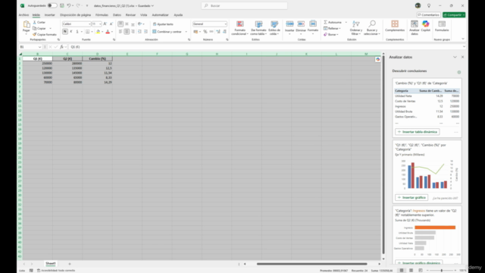Click Combinar y centrar
The height and width of the screenshot is (273, 485).
pyautogui.click(x=167, y=32)
